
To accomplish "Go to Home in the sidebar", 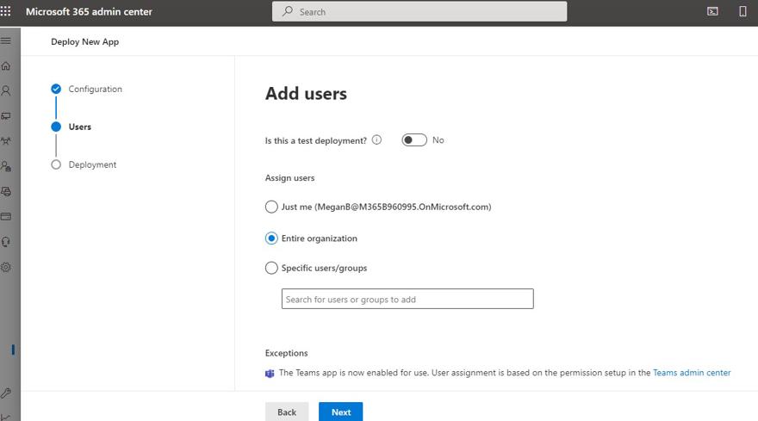I will pyautogui.click(x=6, y=65).
